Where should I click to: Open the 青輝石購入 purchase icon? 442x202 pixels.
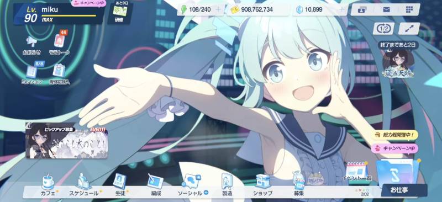point(60,74)
